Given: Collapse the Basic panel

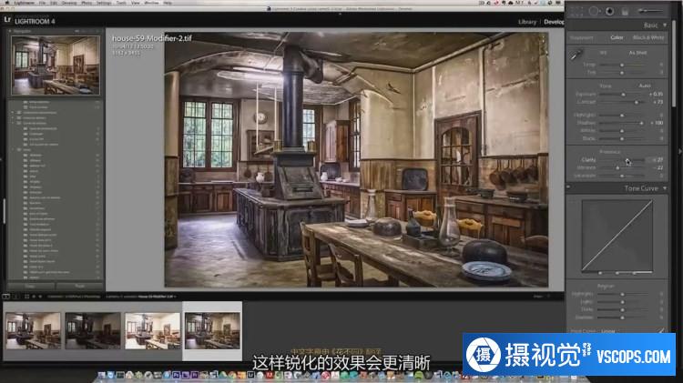Looking at the screenshot, I should pyautogui.click(x=665, y=25).
